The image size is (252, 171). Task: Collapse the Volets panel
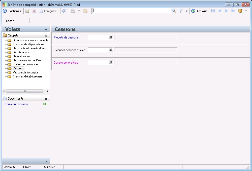coord(46,29)
